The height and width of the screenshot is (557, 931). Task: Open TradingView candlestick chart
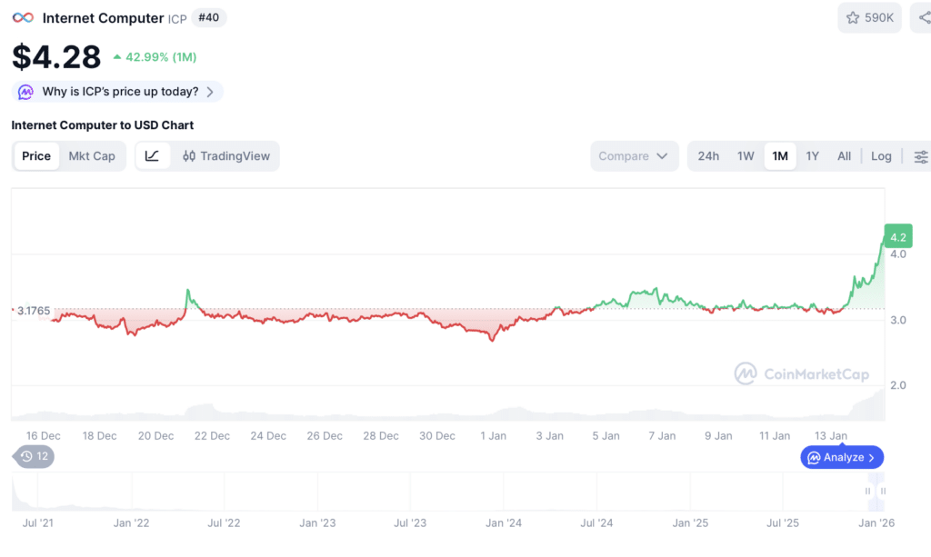tap(226, 156)
